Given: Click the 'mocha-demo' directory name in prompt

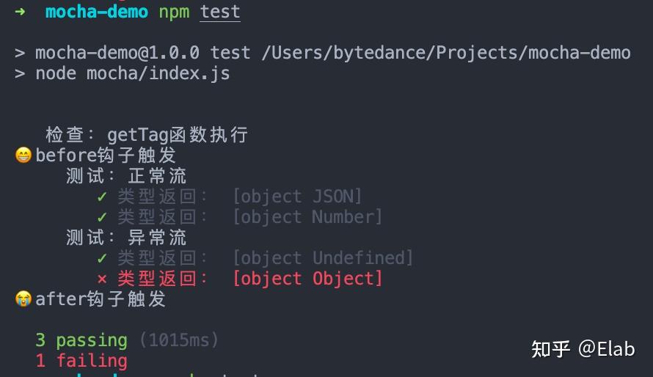Looking at the screenshot, I should [x=96, y=12].
